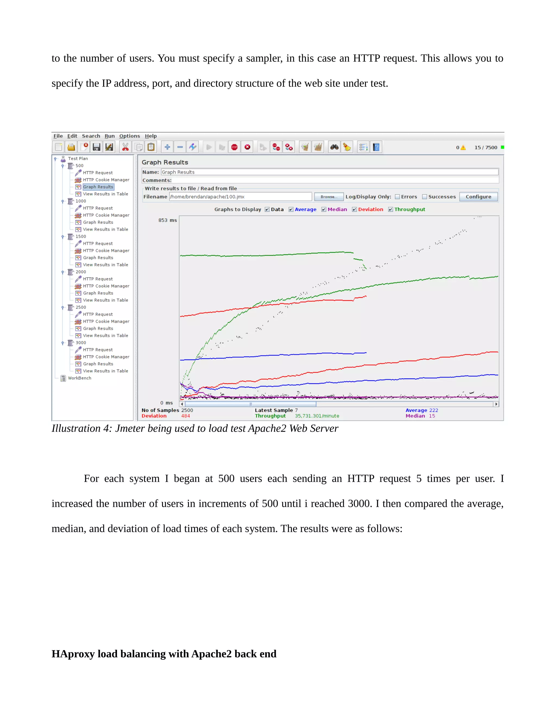Open the Edit menu
This screenshot has width=556, height=719.
pos(72,136)
